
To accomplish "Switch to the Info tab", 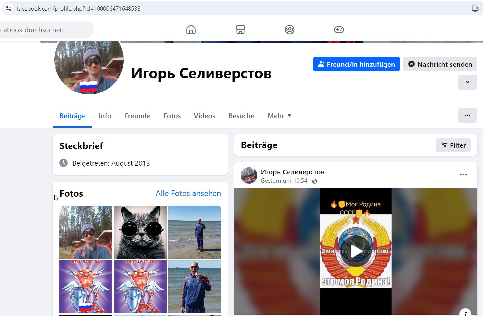I will [105, 116].
